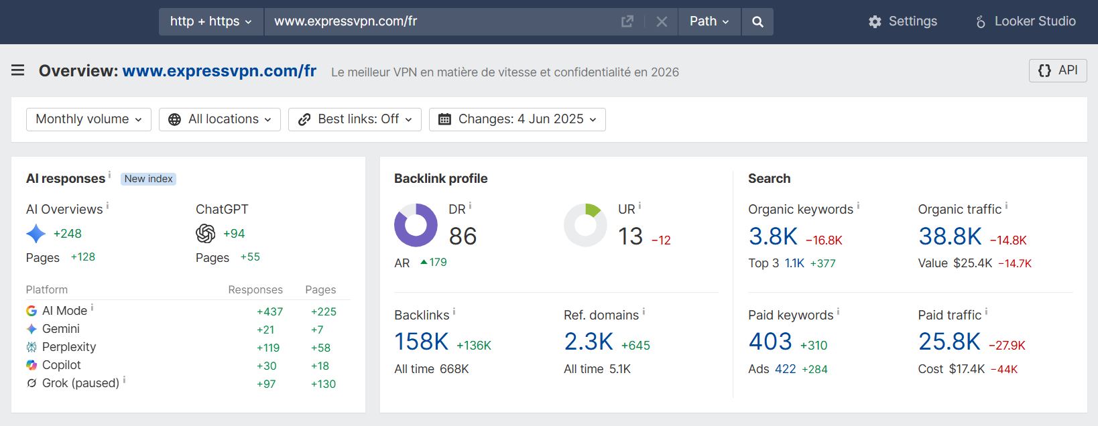Show info tooltip for Paid keywords
The width and height of the screenshot is (1098, 426).
838,311
